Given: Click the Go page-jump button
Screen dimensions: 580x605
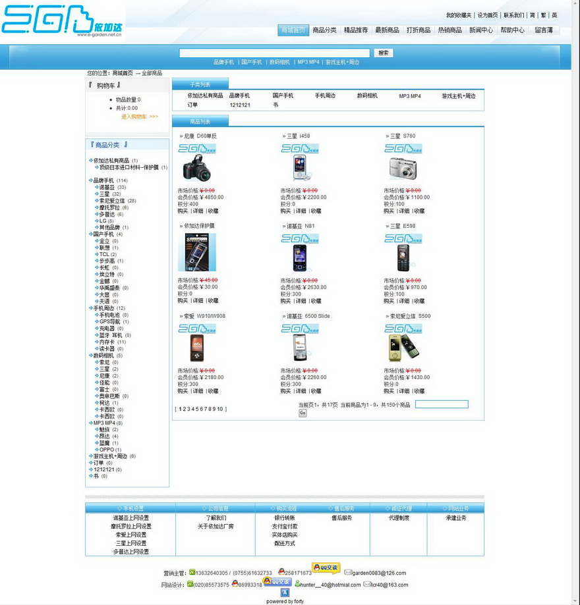Looking at the screenshot, I should 303,413.
